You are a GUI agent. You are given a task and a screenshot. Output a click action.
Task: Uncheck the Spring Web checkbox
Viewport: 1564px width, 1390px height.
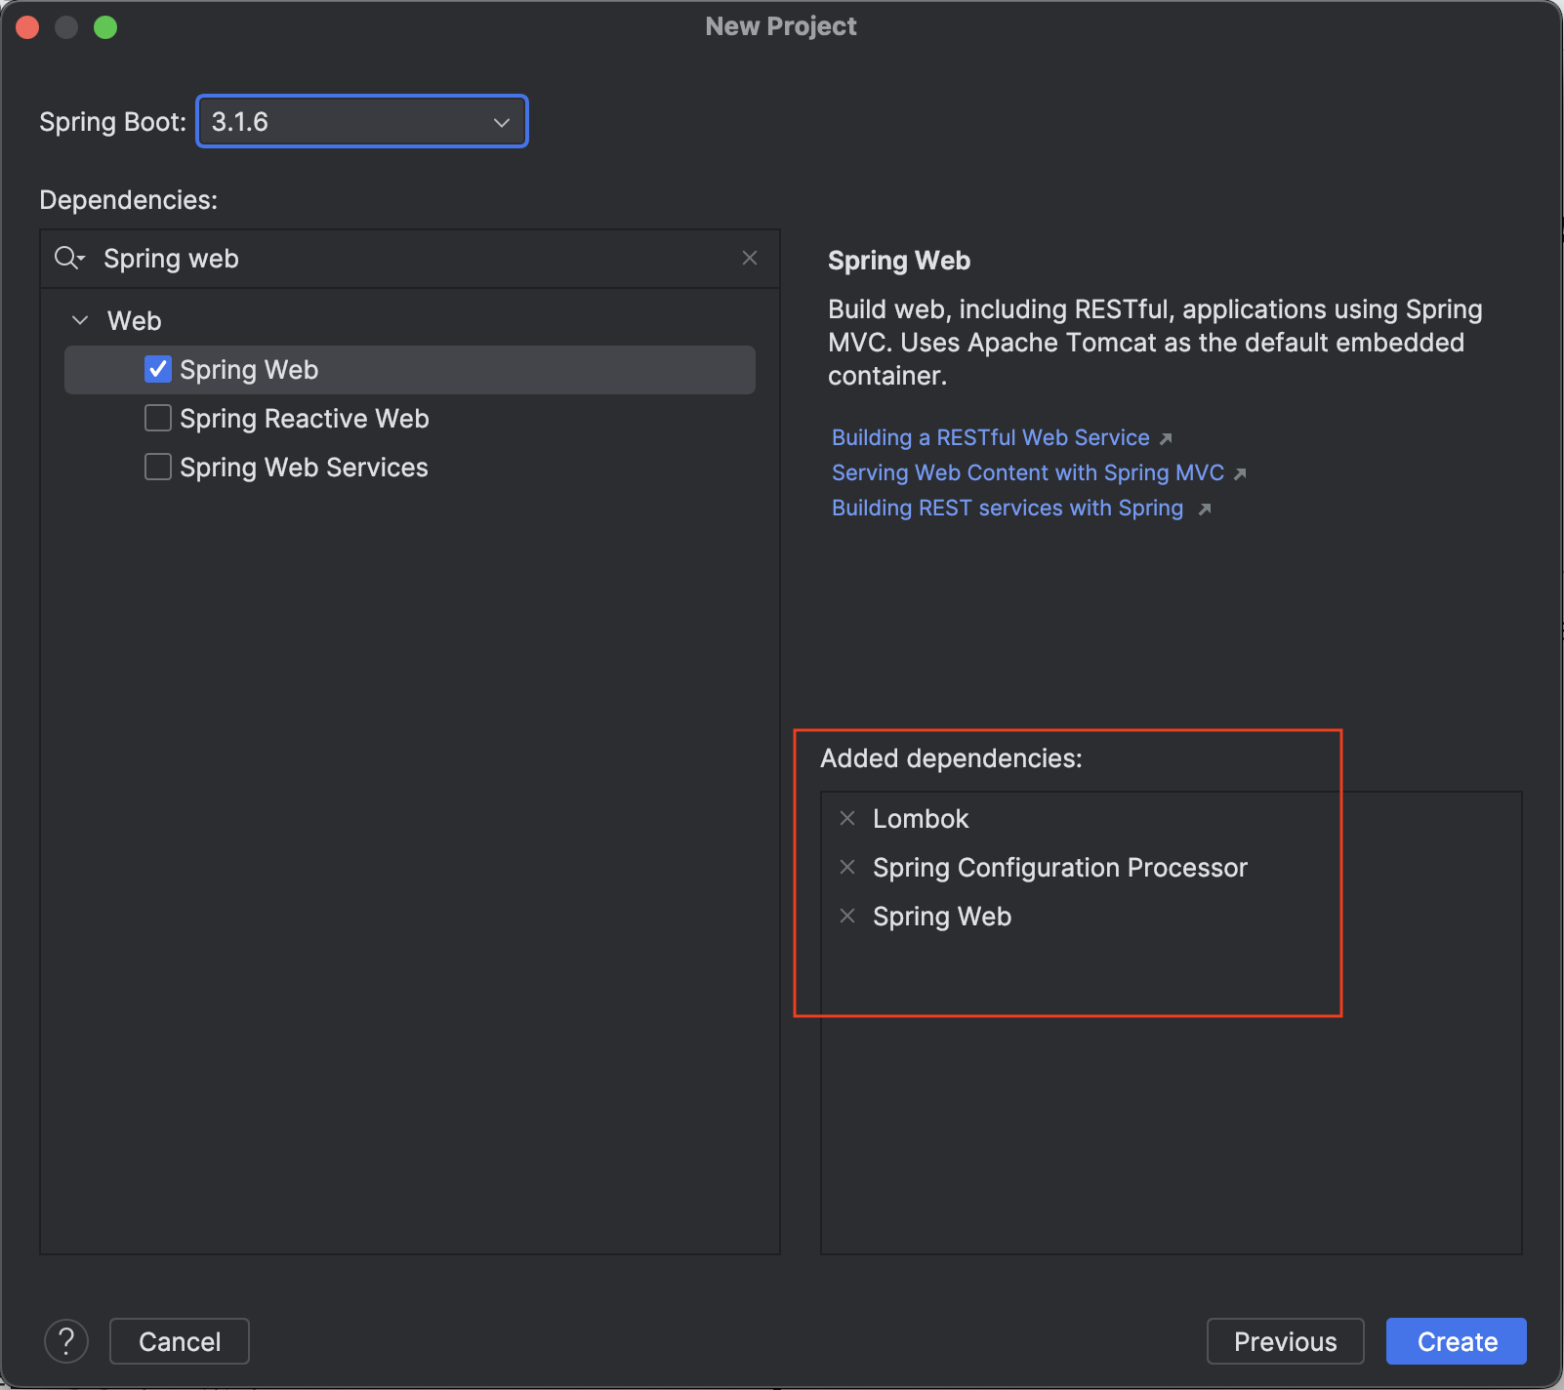pyautogui.click(x=157, y=369)
